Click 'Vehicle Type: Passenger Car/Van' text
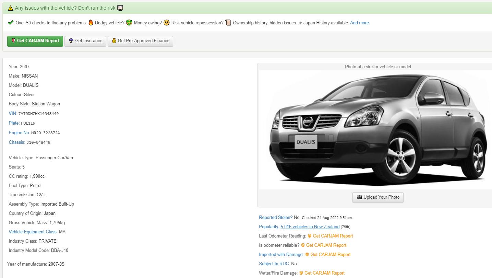This screenshot has width=492, height=278. (x=41, y=158)
